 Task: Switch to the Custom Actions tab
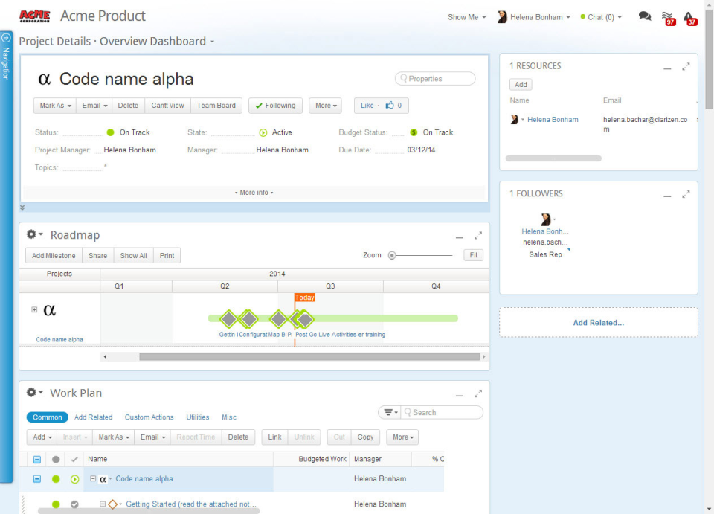[149, 417]
